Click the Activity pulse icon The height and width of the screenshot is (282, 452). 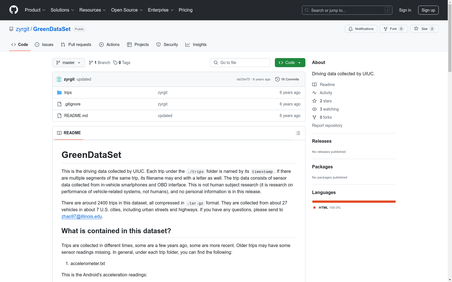pyautogui.click(x=314, y=93)
